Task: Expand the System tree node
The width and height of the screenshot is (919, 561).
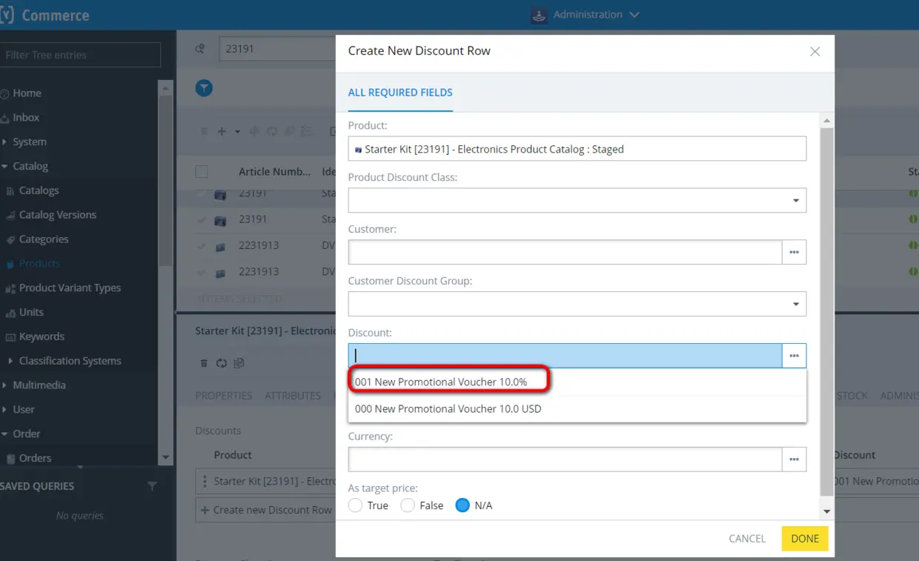Action: point(5,142)
